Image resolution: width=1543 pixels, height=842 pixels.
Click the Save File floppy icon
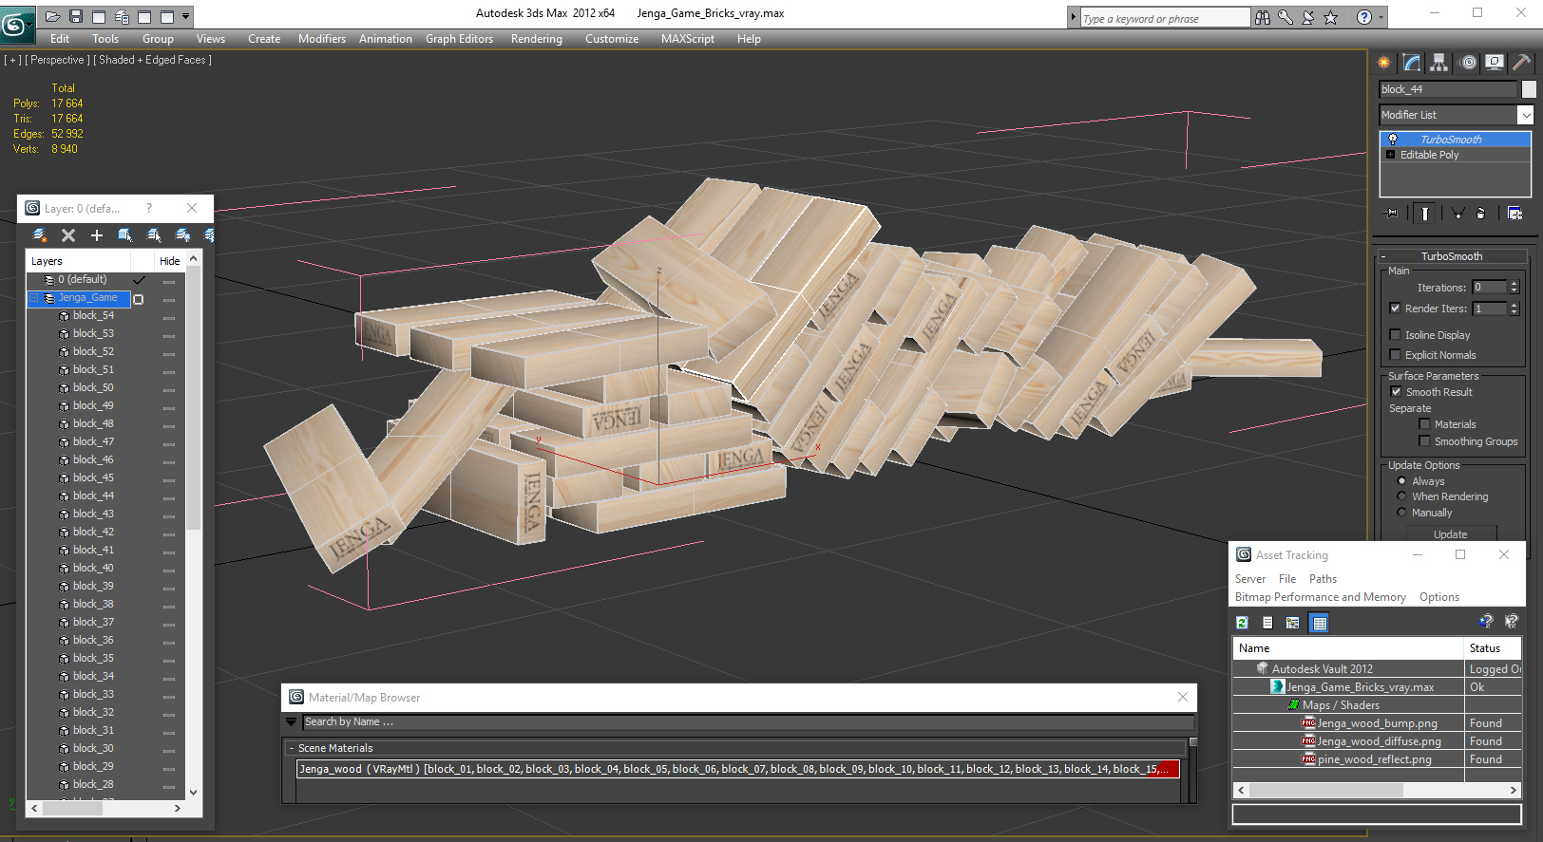click(76, 16)
